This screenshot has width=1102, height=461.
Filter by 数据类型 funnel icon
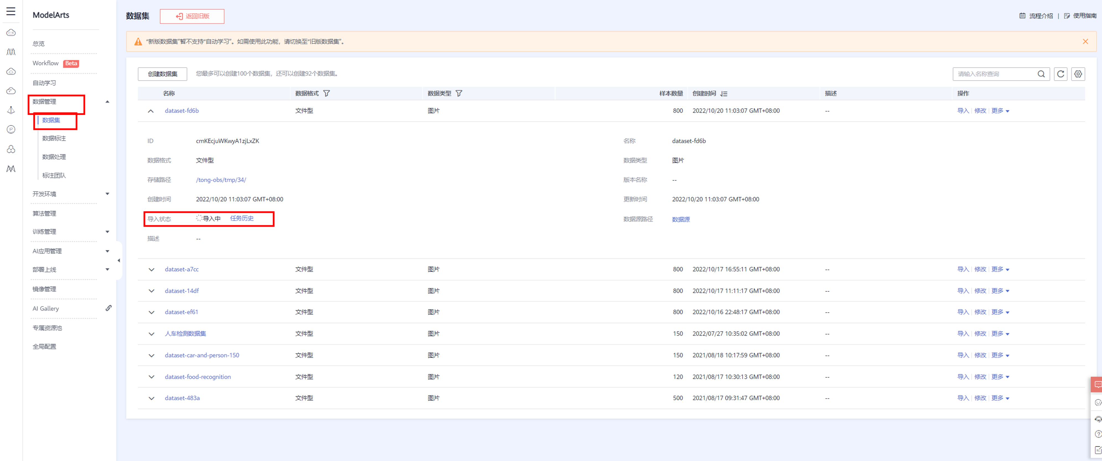(x=459, y=93)
